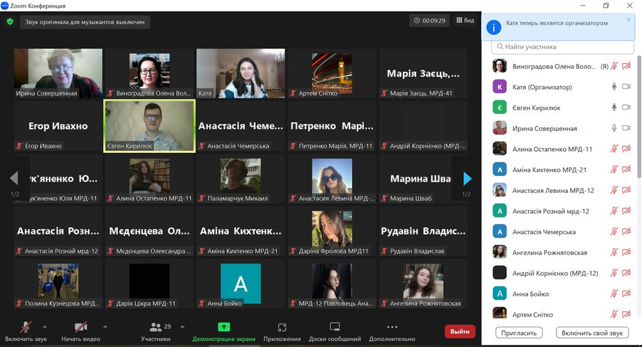Click camera-off icon for Аміна Кихтенко МРД-21
642x347 pixels.
pos(626,169)
